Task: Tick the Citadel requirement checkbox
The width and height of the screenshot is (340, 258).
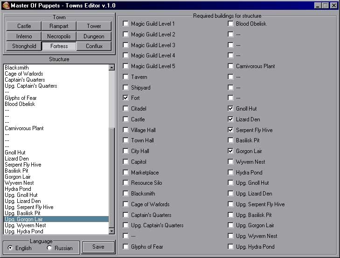Action: pos(125,108)
